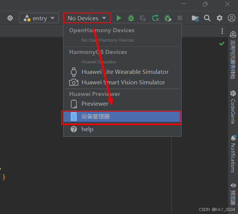Screen dimensions: 238x214
Task: Click the Attach Debugger to Process icon
Action: (x=168, y=18)
